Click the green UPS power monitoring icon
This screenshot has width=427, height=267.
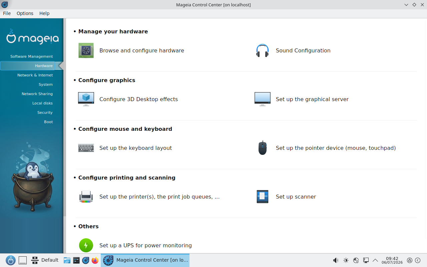point(86,245)
